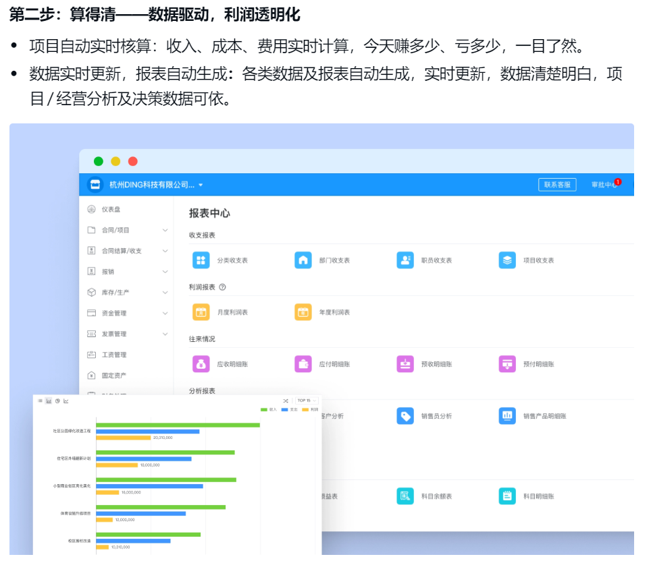Image resolution: width=651 pixels, height=563 pixels.
Task: Open the 应收明细账 icon
Action: [x=201, y=364]
